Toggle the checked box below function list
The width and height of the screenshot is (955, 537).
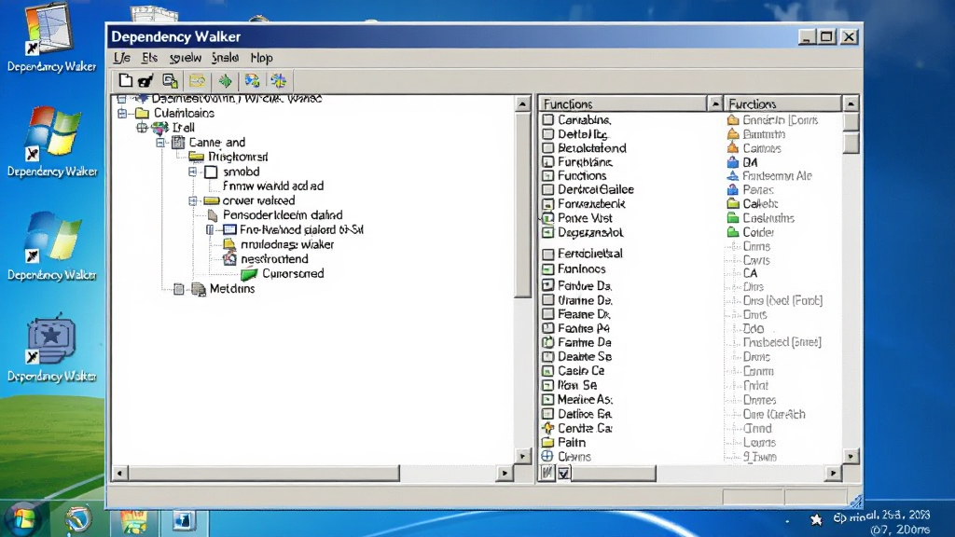[x=564, y=473]
